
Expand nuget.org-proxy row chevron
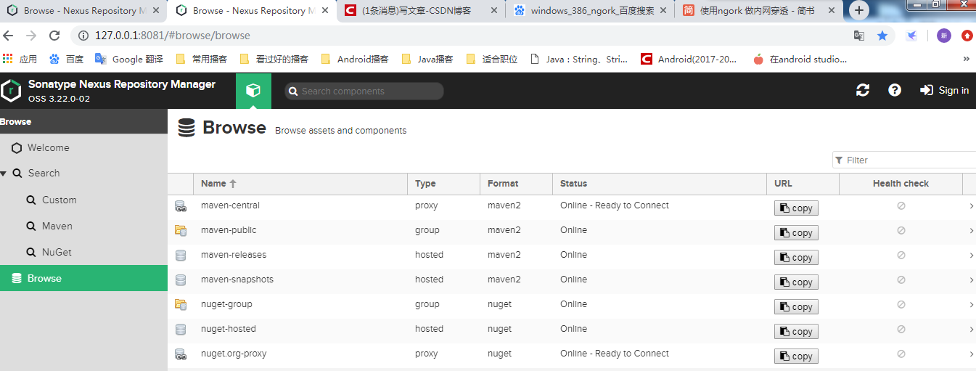click(x=972, y=354)
